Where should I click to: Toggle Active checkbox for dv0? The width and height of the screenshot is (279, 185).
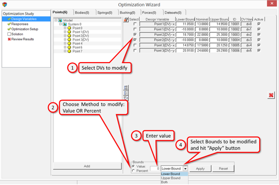point(259,24)
